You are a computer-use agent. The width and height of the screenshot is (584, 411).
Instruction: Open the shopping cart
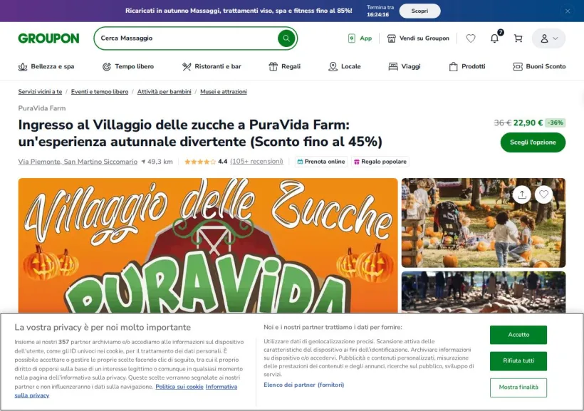click(518, 38)
